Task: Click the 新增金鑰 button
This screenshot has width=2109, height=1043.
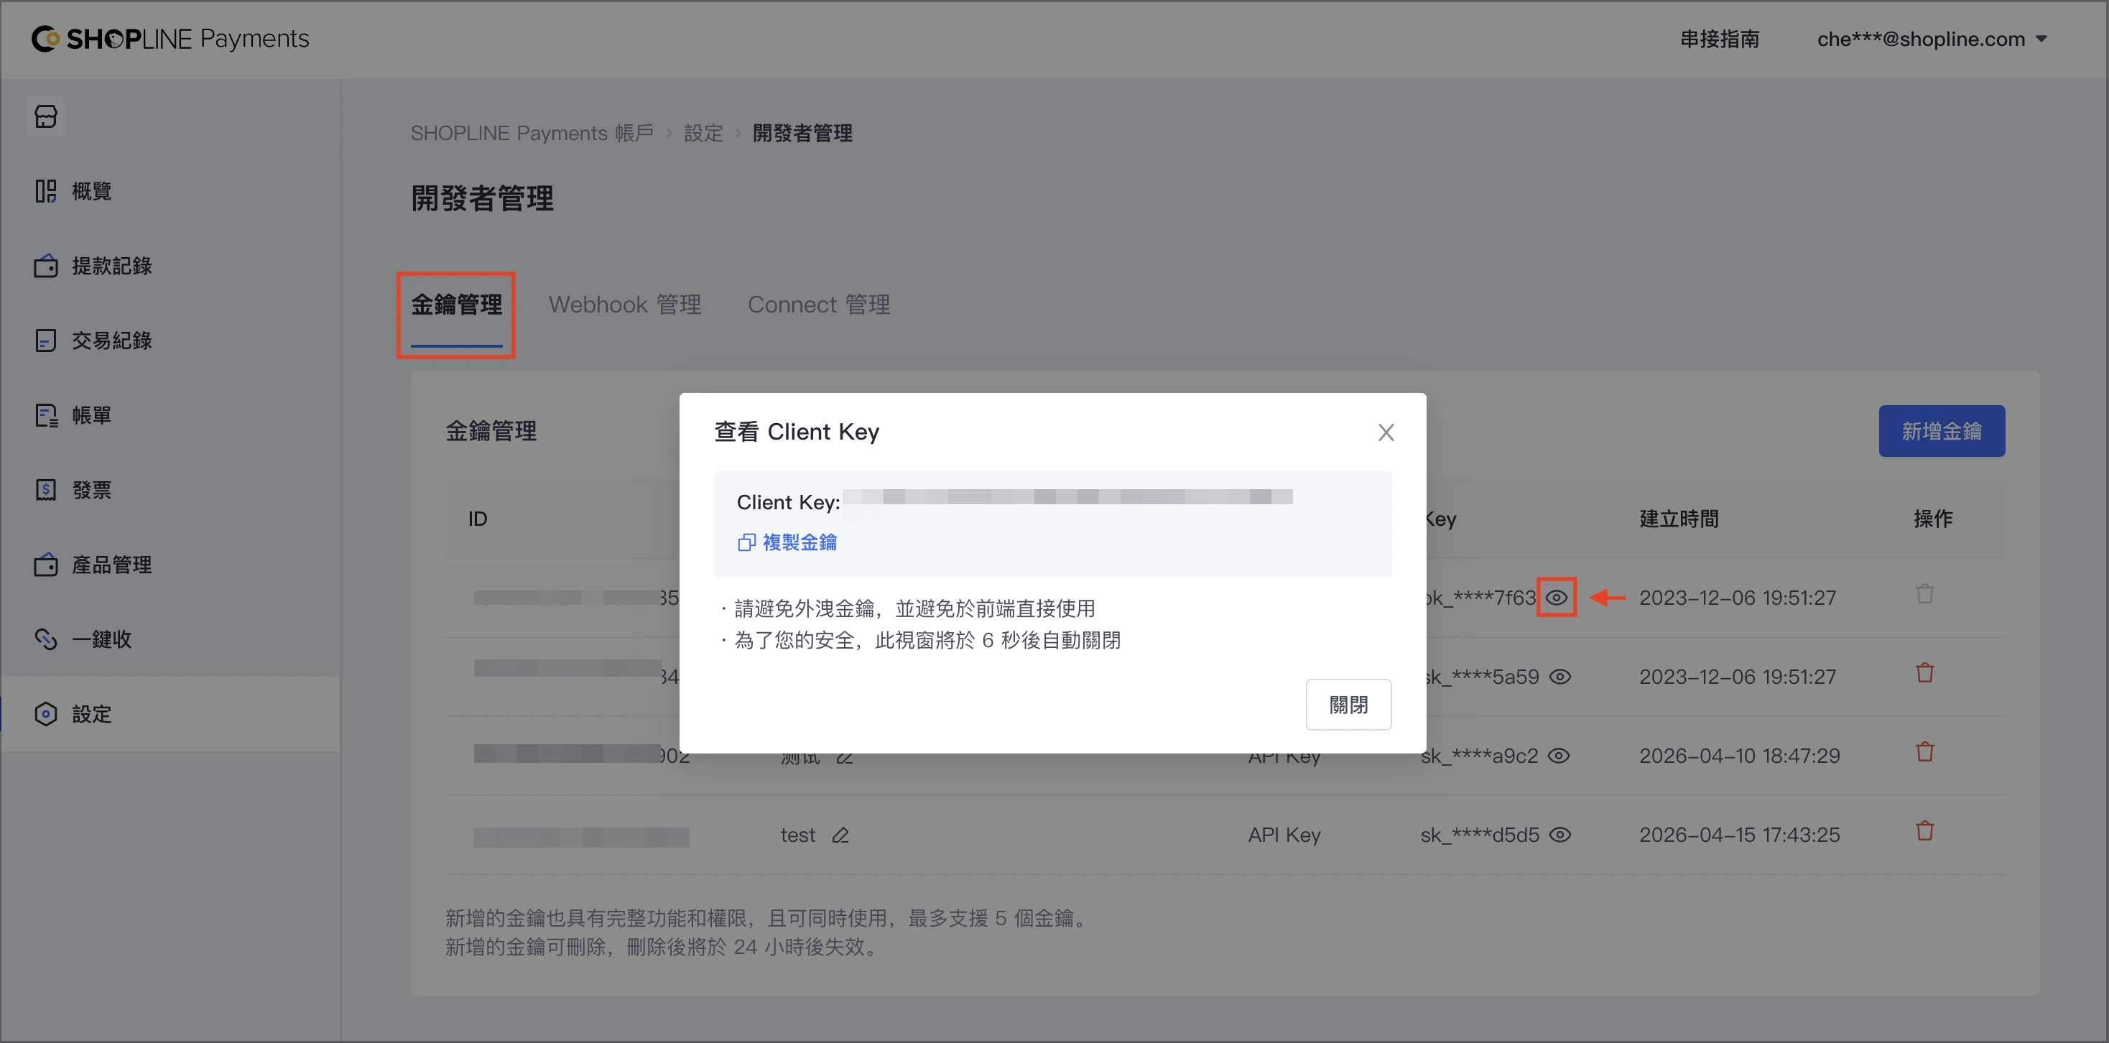Action: point(1941,430)
